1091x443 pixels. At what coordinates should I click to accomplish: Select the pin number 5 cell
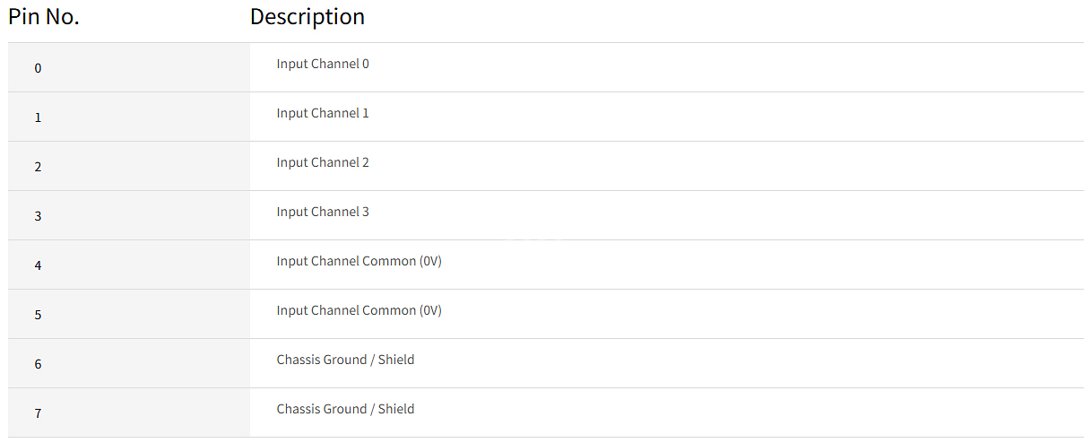pos(129,314)
